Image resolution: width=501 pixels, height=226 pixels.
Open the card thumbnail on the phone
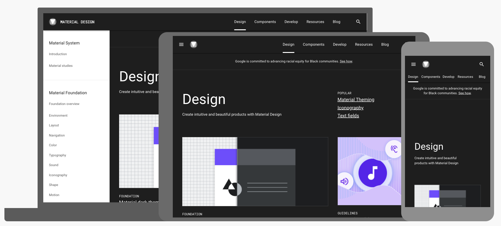448,196
